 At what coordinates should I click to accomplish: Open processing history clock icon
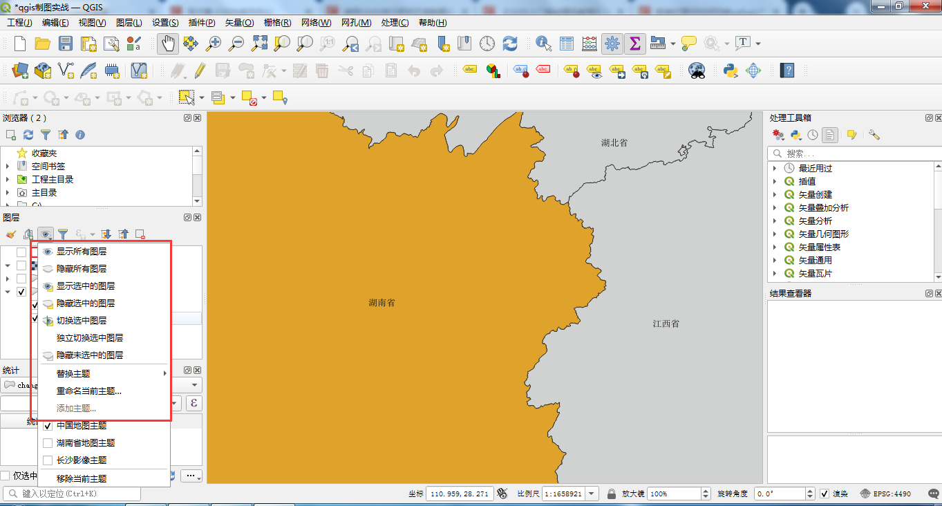pyautogui.click(x=813, y=135)
